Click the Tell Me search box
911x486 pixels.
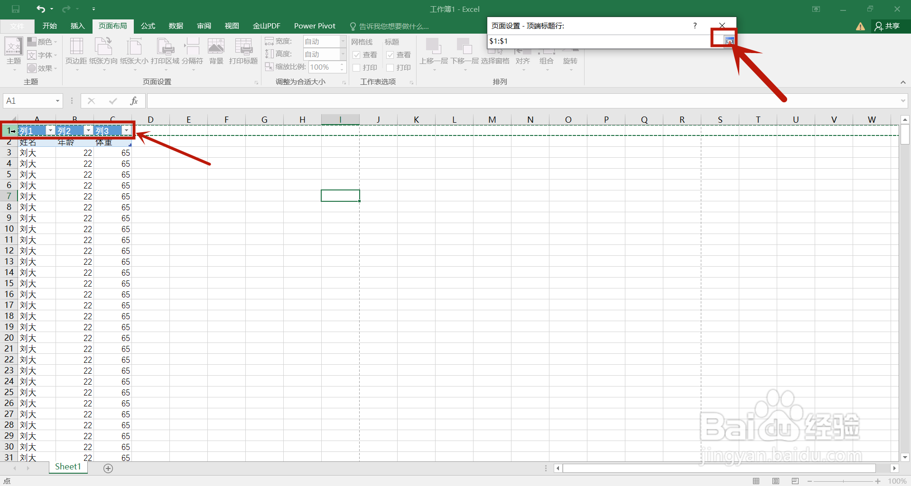point(389,26)
